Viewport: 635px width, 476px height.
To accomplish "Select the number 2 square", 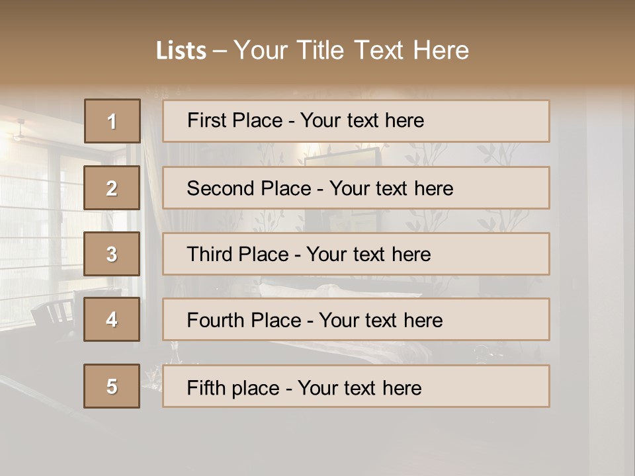I will point(112,188).
